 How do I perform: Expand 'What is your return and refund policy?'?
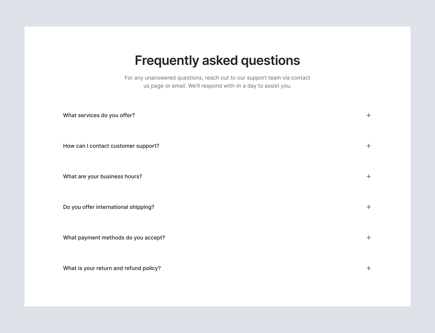[x=112, y=268]
